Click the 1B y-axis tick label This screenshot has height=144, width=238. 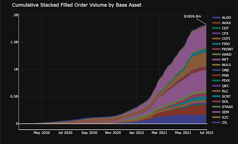[16, 69]
